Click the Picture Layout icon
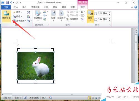139x101 pixels. (x=44, y=19)
